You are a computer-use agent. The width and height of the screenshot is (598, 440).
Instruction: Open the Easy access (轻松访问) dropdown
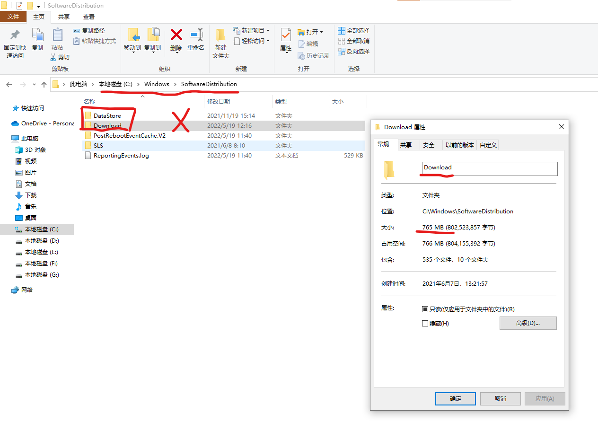(x=251, y=41)
